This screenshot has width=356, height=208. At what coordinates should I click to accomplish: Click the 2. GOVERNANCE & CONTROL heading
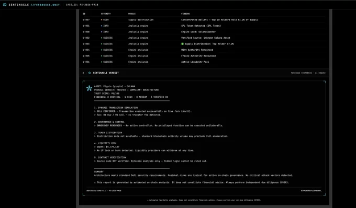tap(109, 122)
